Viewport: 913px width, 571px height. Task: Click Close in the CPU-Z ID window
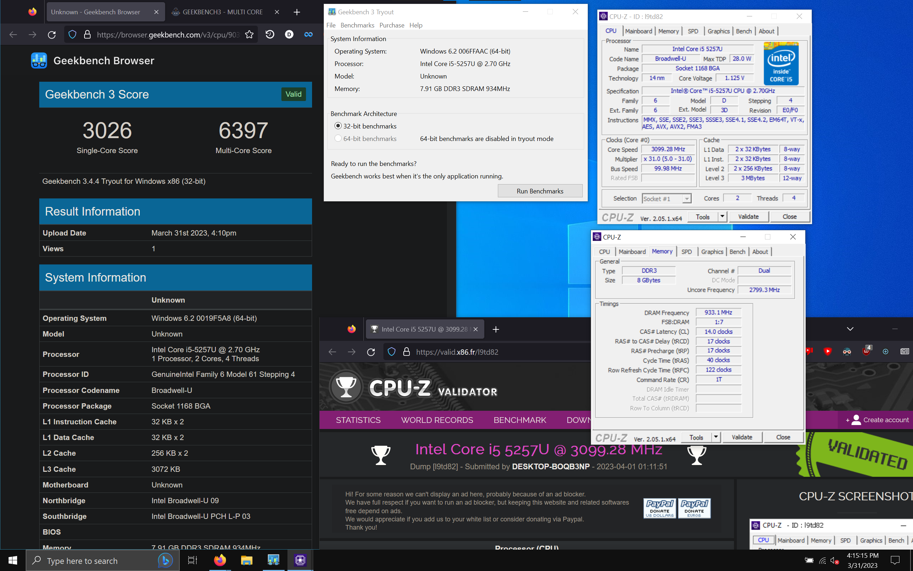click(x=790, y=217)
